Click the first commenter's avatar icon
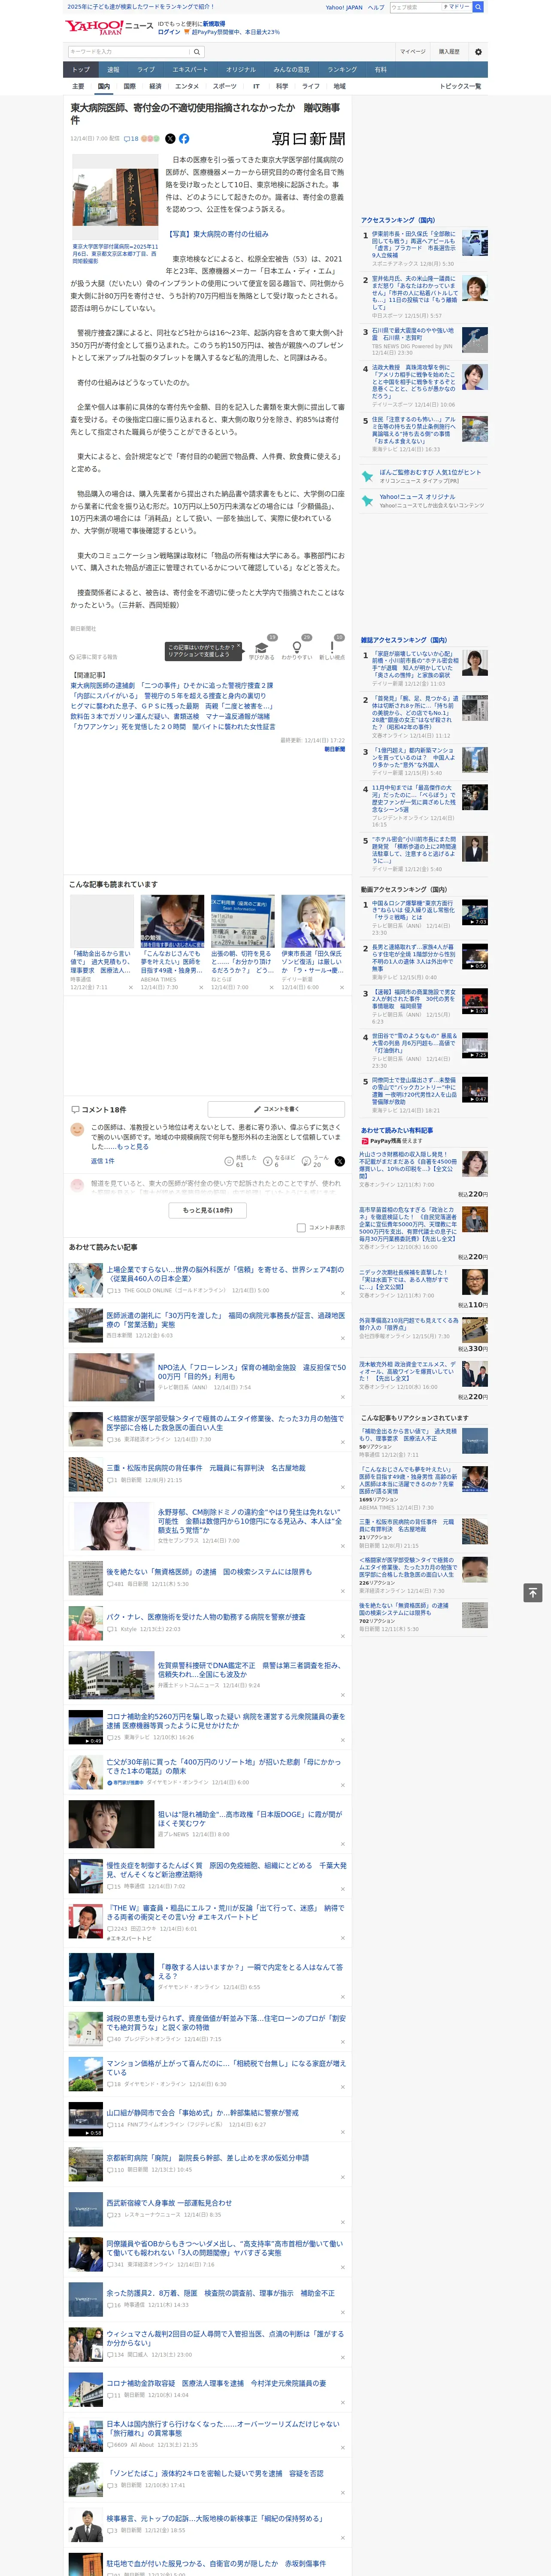Screen dimensions: 551x2576 [x=77, y=1129]
